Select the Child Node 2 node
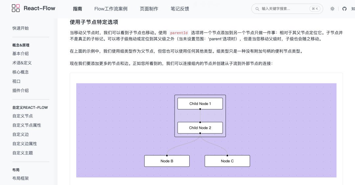The width and height of the screenshot is (355, 185). (200, 128)
